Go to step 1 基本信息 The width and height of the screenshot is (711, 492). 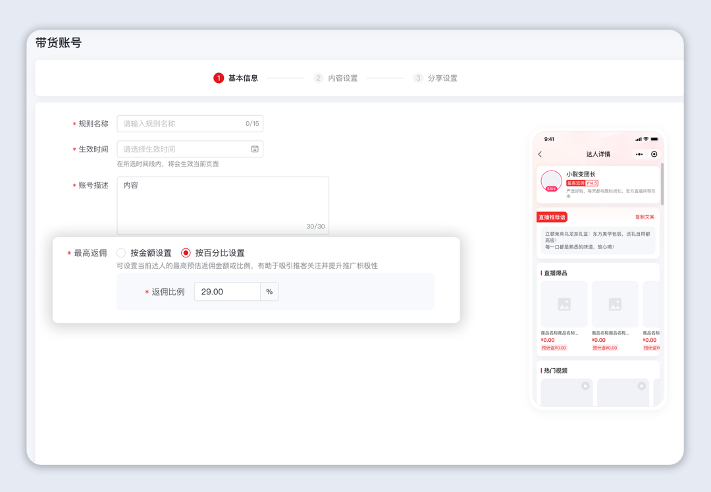[x=236, y=78]
